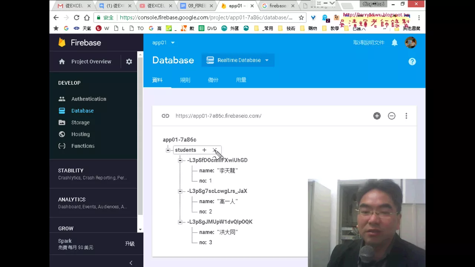Click the no value 2
Viewport: 475px width, 267px height.
(210, 211)
